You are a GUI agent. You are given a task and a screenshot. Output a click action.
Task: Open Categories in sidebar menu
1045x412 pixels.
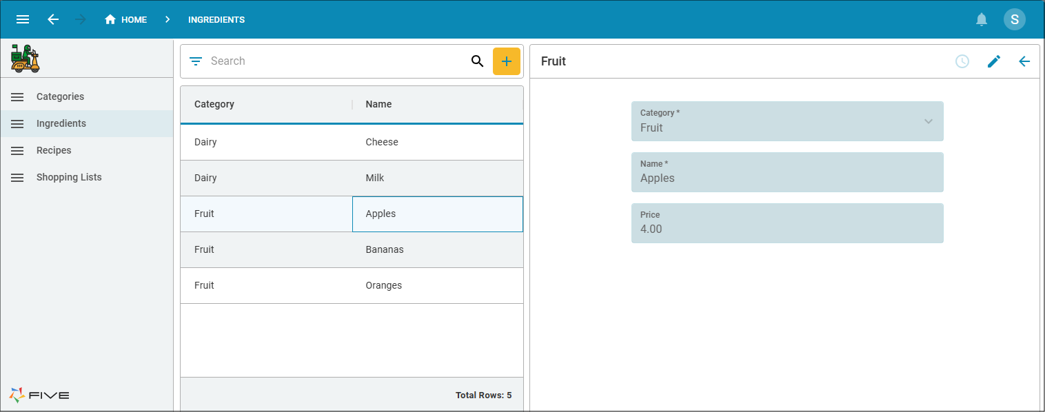click(x=60, y=96)
